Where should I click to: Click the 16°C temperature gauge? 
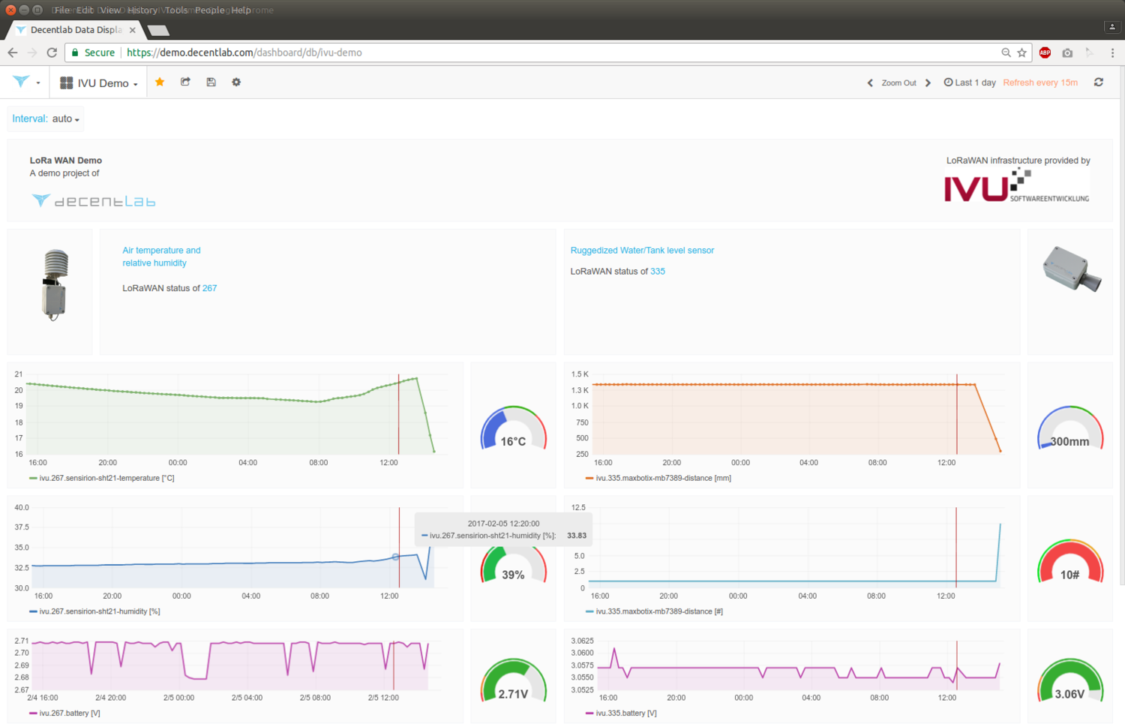514,428
